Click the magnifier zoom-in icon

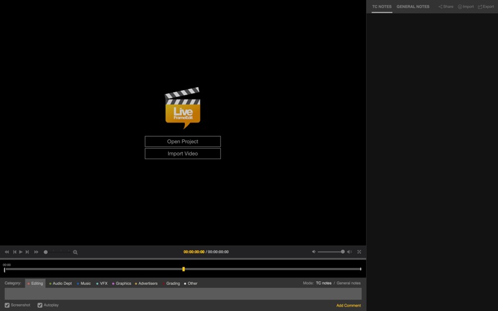pyautogui.click(x=75, y=253)
